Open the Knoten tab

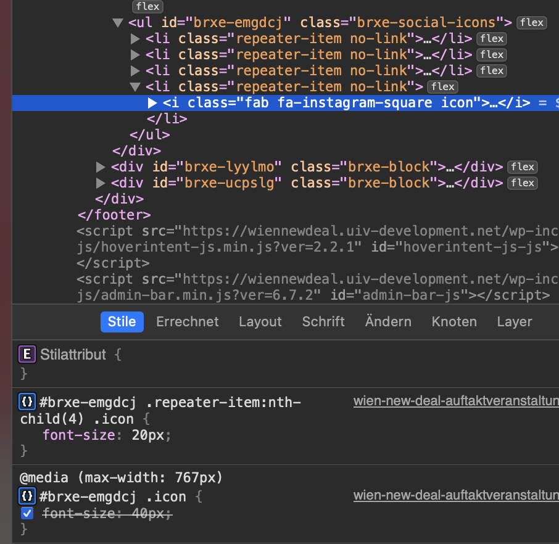(454, 322)
